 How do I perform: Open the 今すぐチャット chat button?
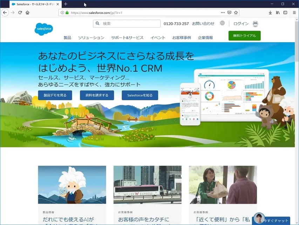[x=271, y=220]
